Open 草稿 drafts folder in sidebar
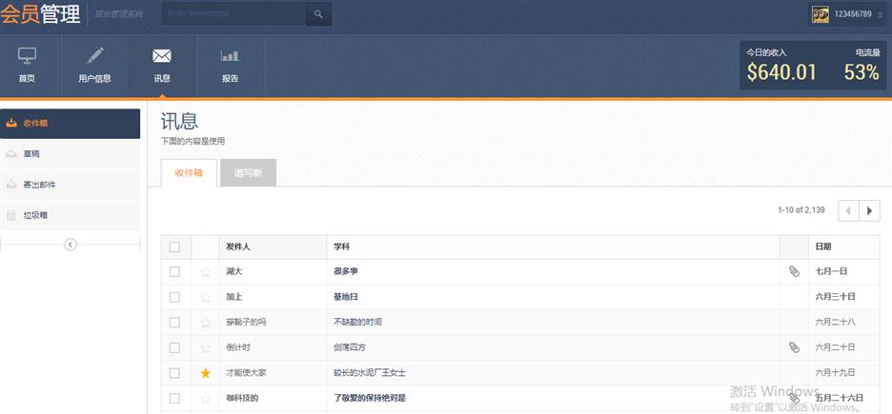This screenshot has height=414, width=892. point(71,154)
